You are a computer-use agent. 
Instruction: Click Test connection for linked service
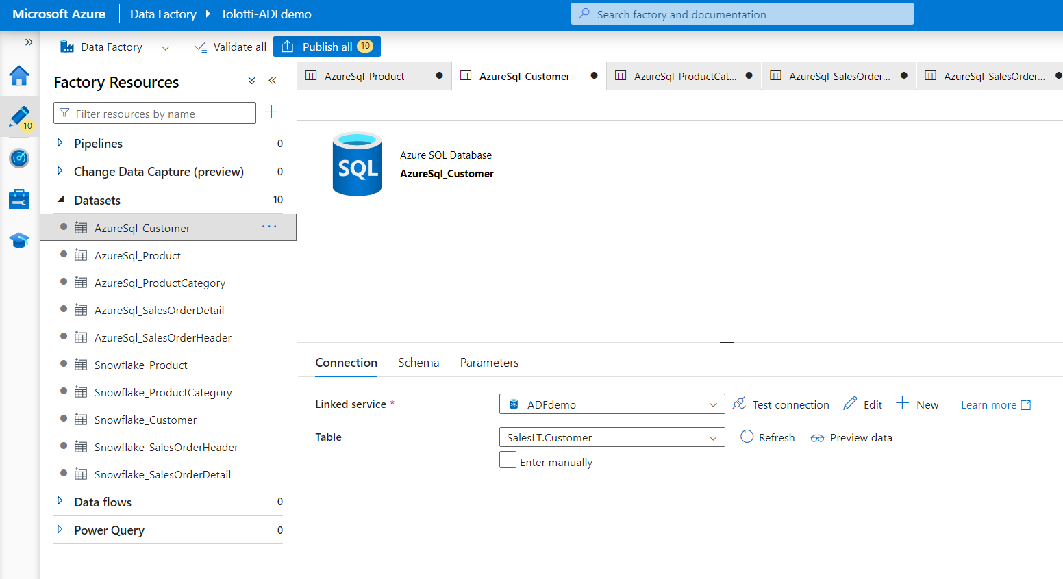781,404
